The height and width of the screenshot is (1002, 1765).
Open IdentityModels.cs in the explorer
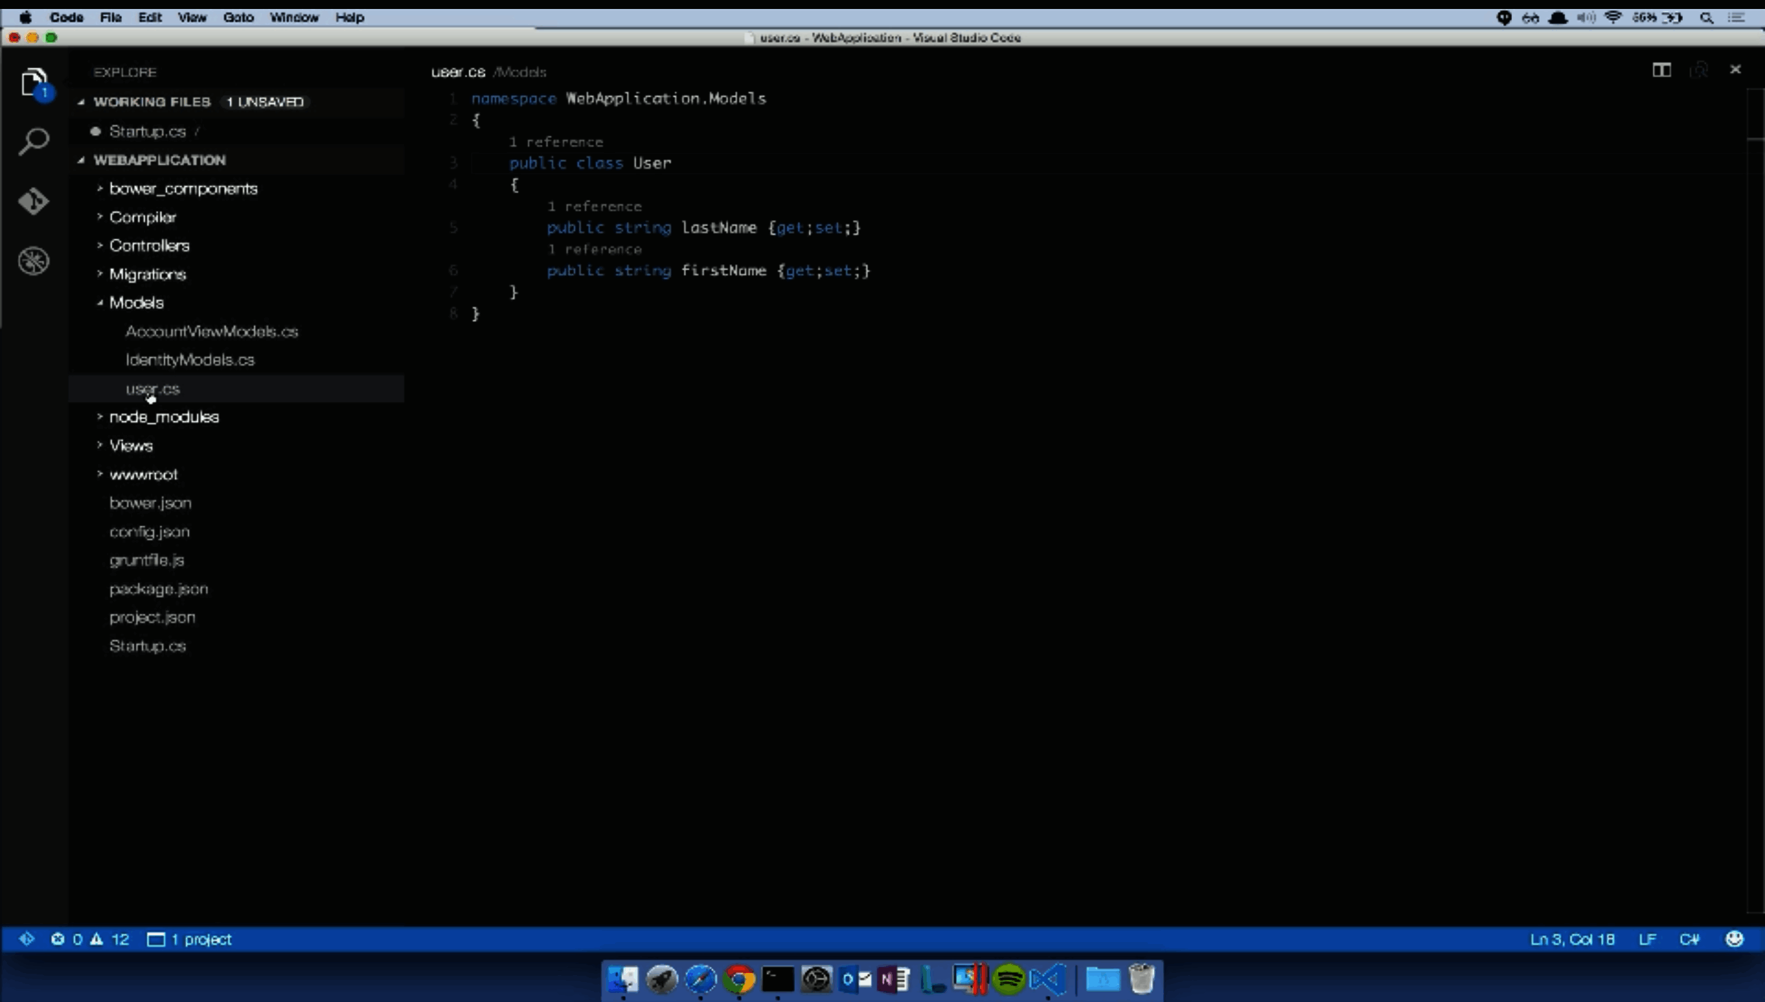pyautogui.click(x=190, y=360)
